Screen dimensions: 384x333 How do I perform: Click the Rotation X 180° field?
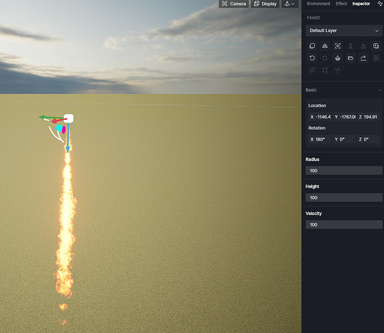point(319,139)
